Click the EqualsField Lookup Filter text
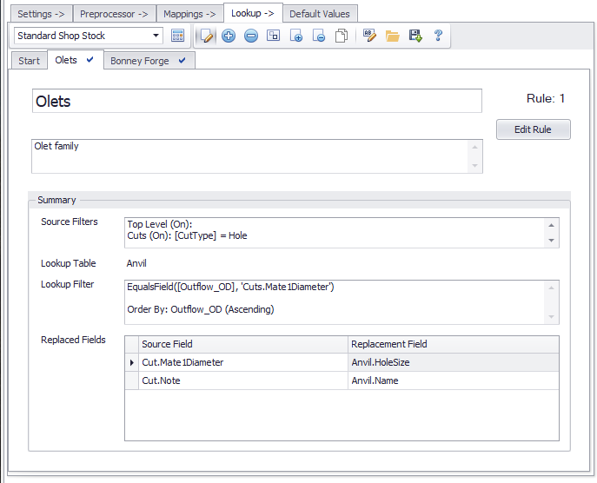 [x=230, y=287]
